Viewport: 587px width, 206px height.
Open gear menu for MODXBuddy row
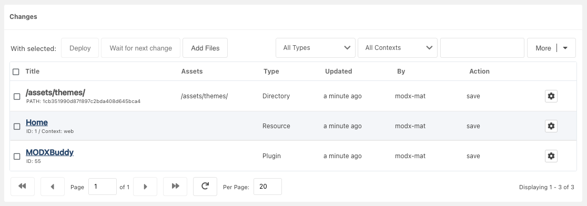551,156
